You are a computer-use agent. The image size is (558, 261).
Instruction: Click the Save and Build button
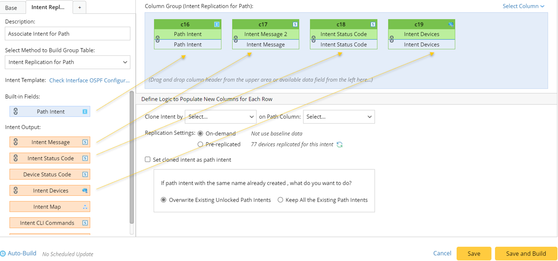[526, 254]
